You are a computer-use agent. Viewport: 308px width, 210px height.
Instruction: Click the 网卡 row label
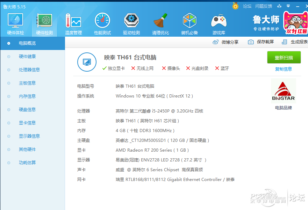81,180
